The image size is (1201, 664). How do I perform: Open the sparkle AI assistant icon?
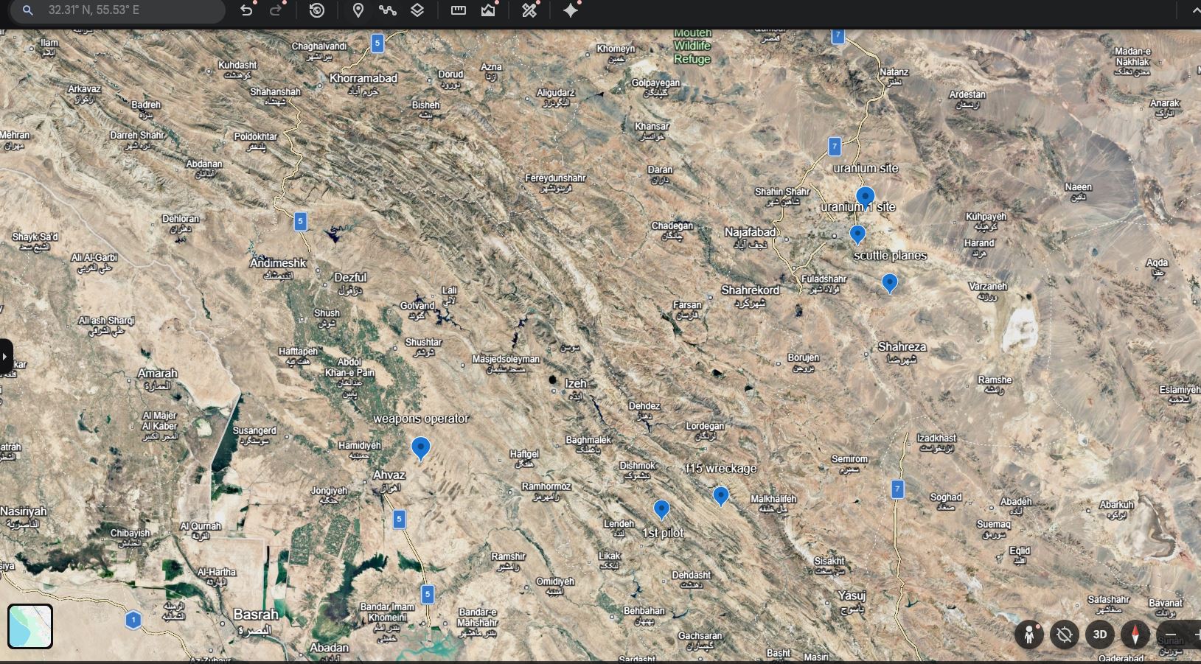(x=571, y=10)
